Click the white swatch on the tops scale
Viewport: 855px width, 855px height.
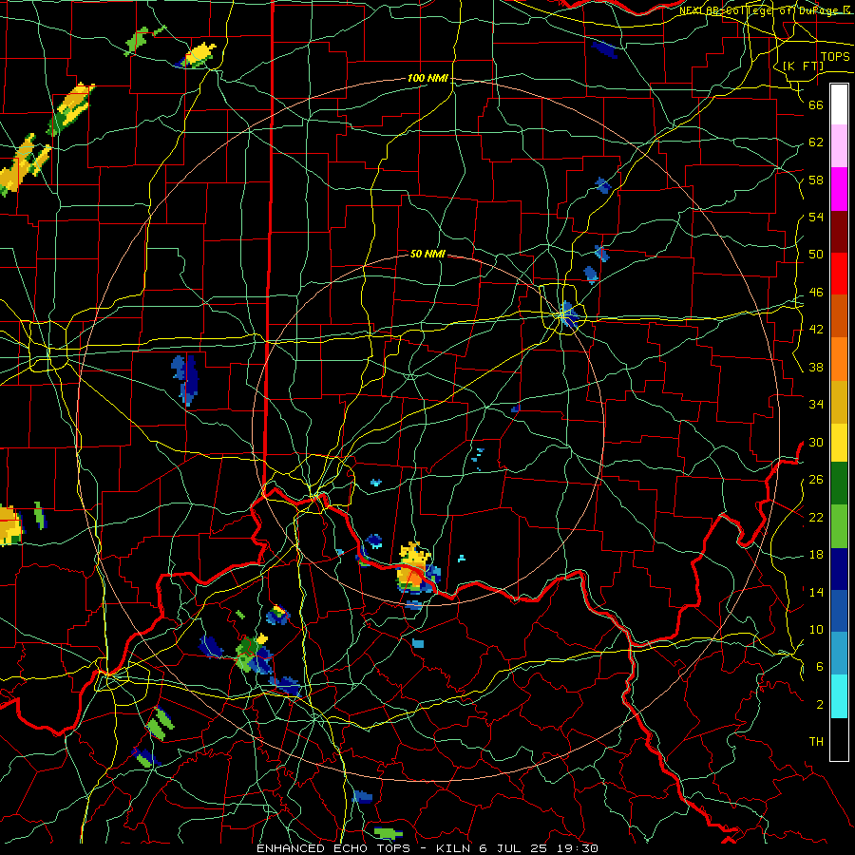pyautogui.click(x=839, y=104)
